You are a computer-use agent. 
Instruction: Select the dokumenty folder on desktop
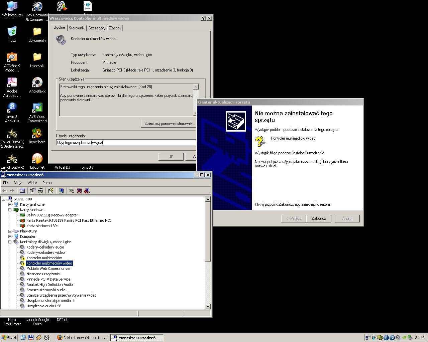pos(37,34)
